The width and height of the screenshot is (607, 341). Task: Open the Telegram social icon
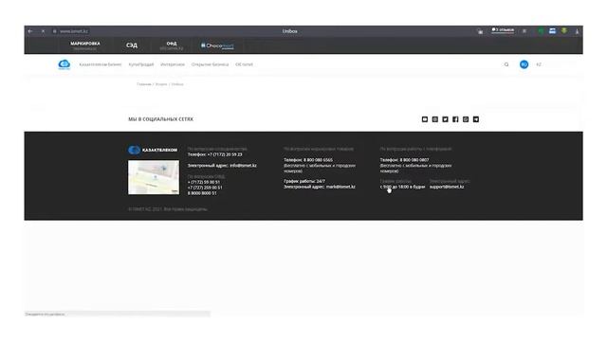tap(476, 119)
